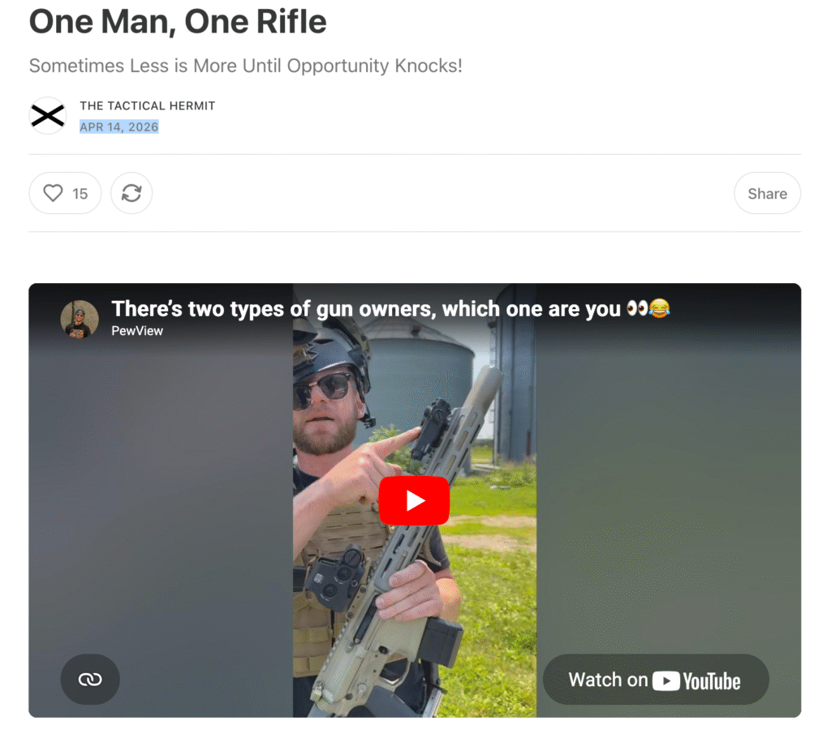Open PewView channel avatar on video
831x751 pixels.
(x=80, y=319)
